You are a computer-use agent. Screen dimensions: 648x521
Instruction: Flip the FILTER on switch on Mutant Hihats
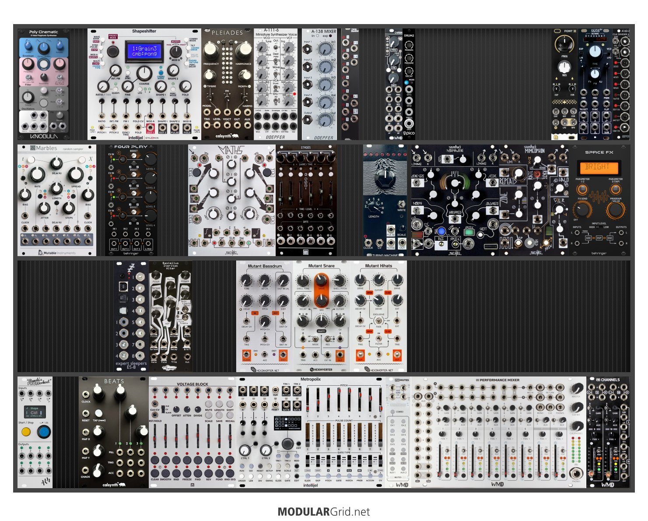[x=378, y=338]
